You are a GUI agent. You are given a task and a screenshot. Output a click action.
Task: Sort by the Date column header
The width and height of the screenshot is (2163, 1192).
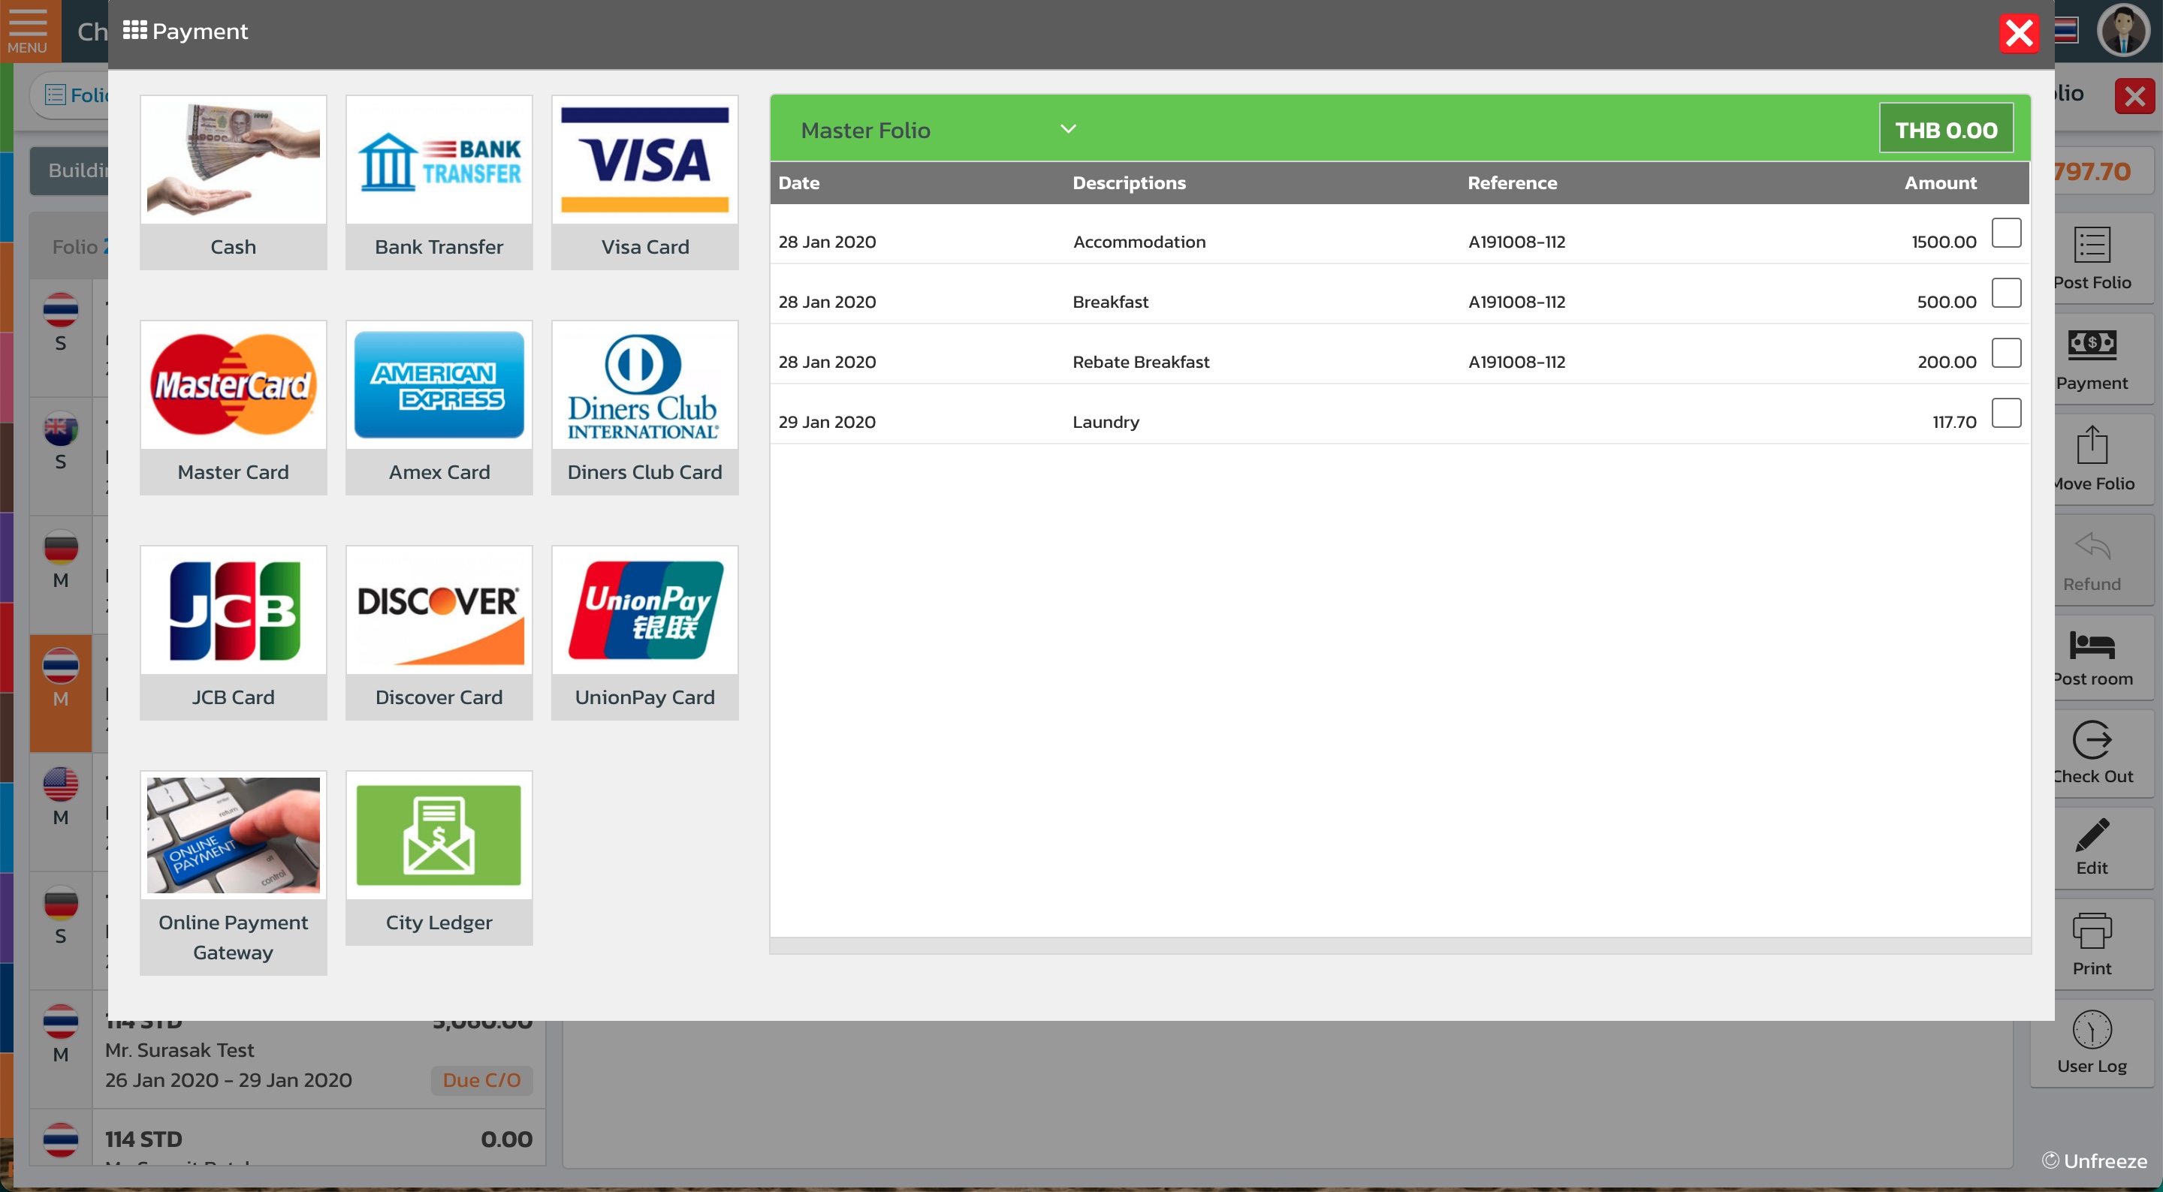tap(798, 183)
